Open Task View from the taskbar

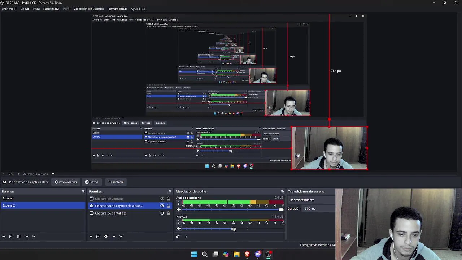[215, 254]
